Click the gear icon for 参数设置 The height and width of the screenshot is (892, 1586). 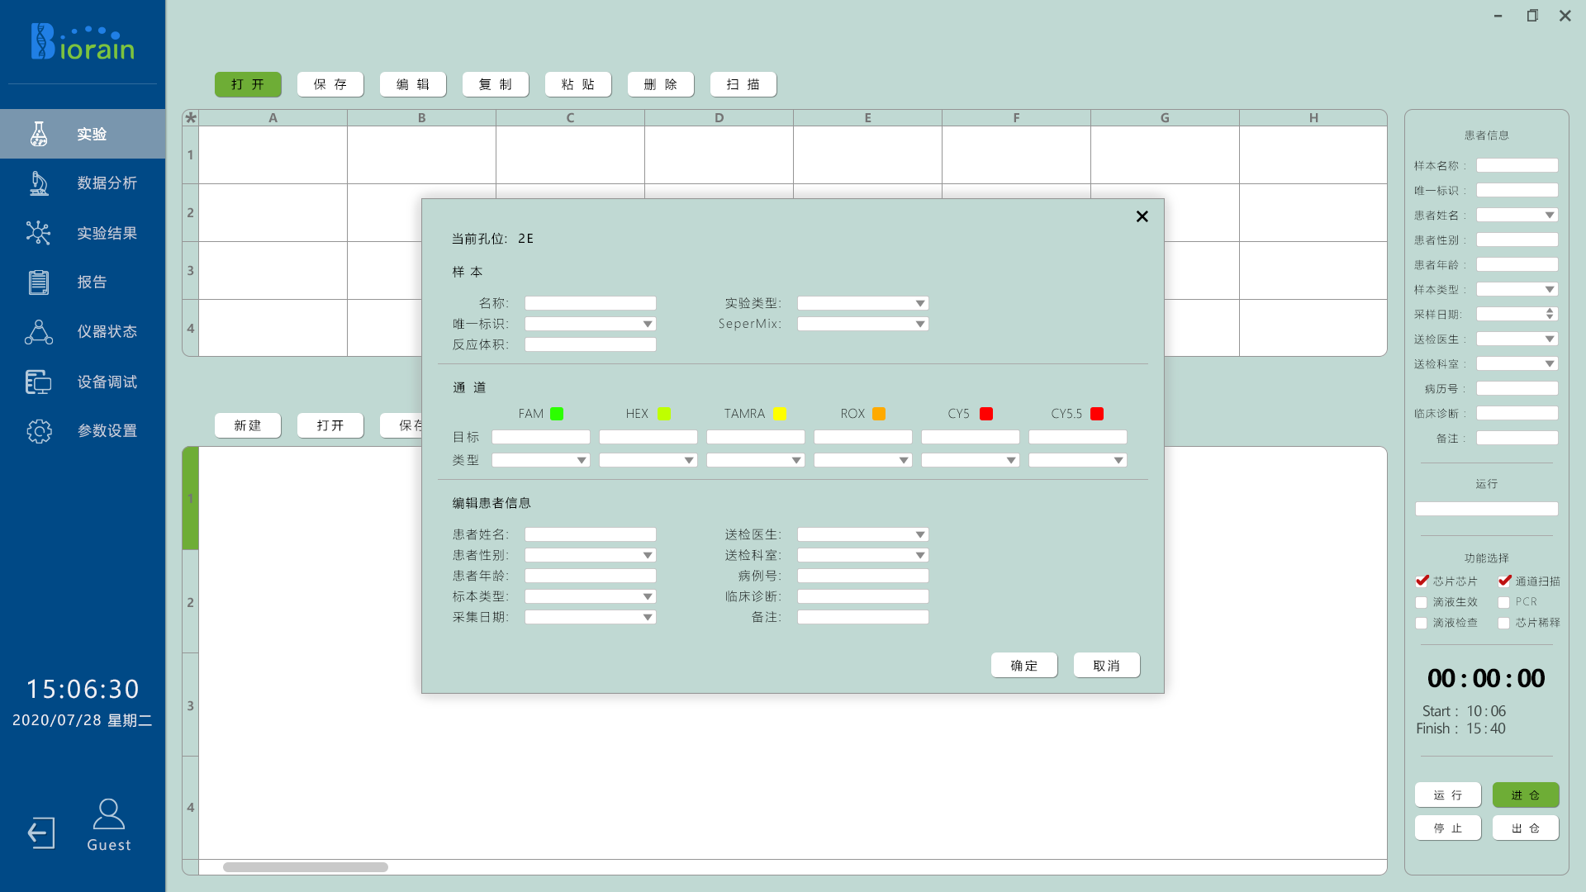[39, 431]
